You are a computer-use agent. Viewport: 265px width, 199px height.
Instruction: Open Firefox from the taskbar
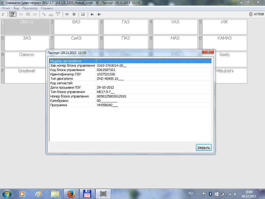71,193
